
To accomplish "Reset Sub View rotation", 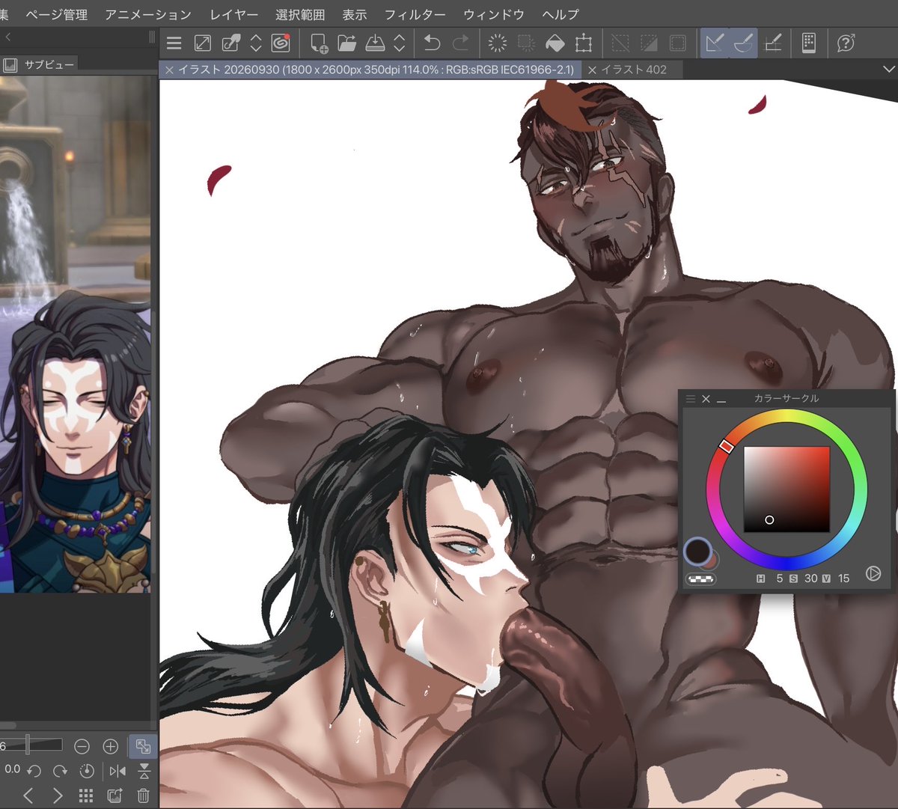I will pyautogui.click(x=87, y=770).
